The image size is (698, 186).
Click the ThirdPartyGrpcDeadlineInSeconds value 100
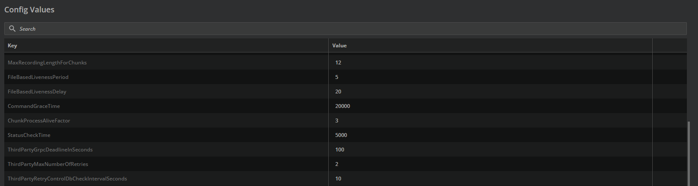(x=340, y=150)
